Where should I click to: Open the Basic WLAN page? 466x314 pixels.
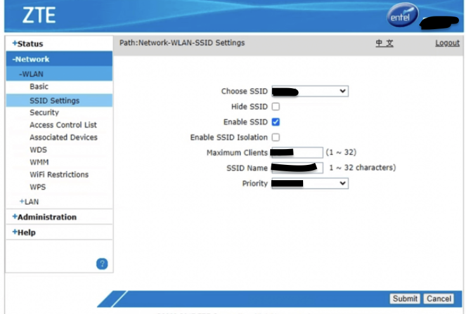tap(39, 86)
